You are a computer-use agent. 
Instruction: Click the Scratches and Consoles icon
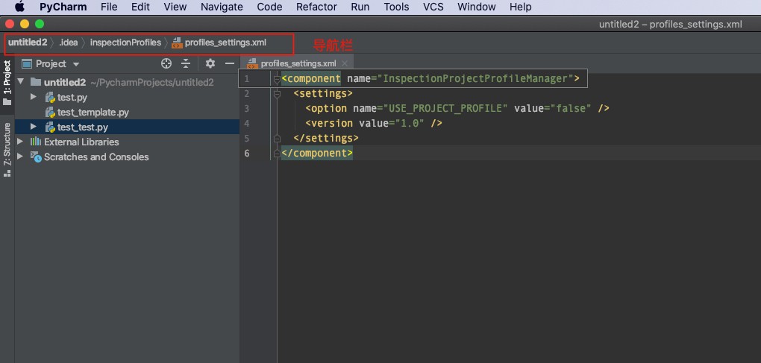[36, 157]
